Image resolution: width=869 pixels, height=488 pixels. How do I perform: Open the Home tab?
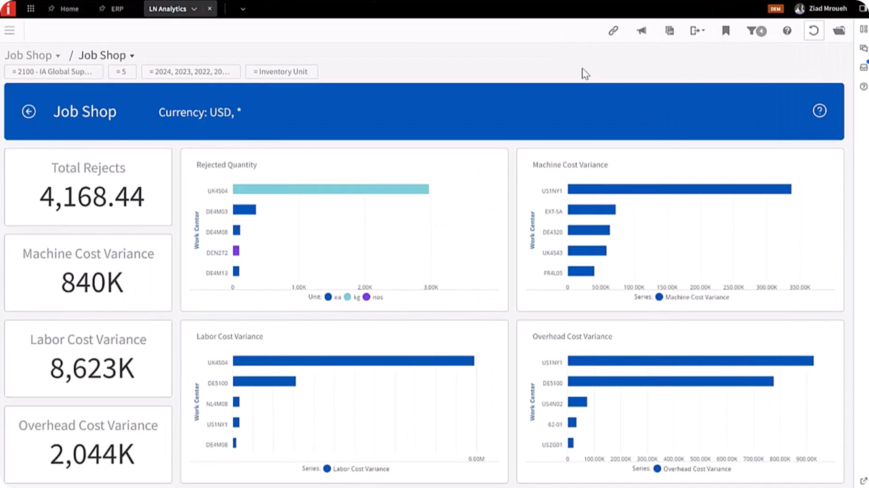70,9
